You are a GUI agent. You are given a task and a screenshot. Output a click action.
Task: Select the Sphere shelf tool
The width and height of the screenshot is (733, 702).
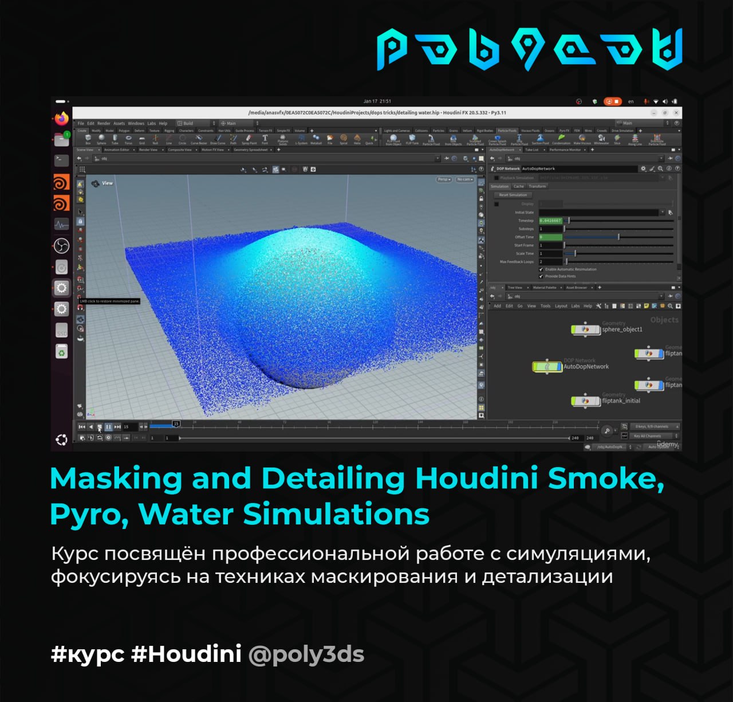click(x=101, y=139)
